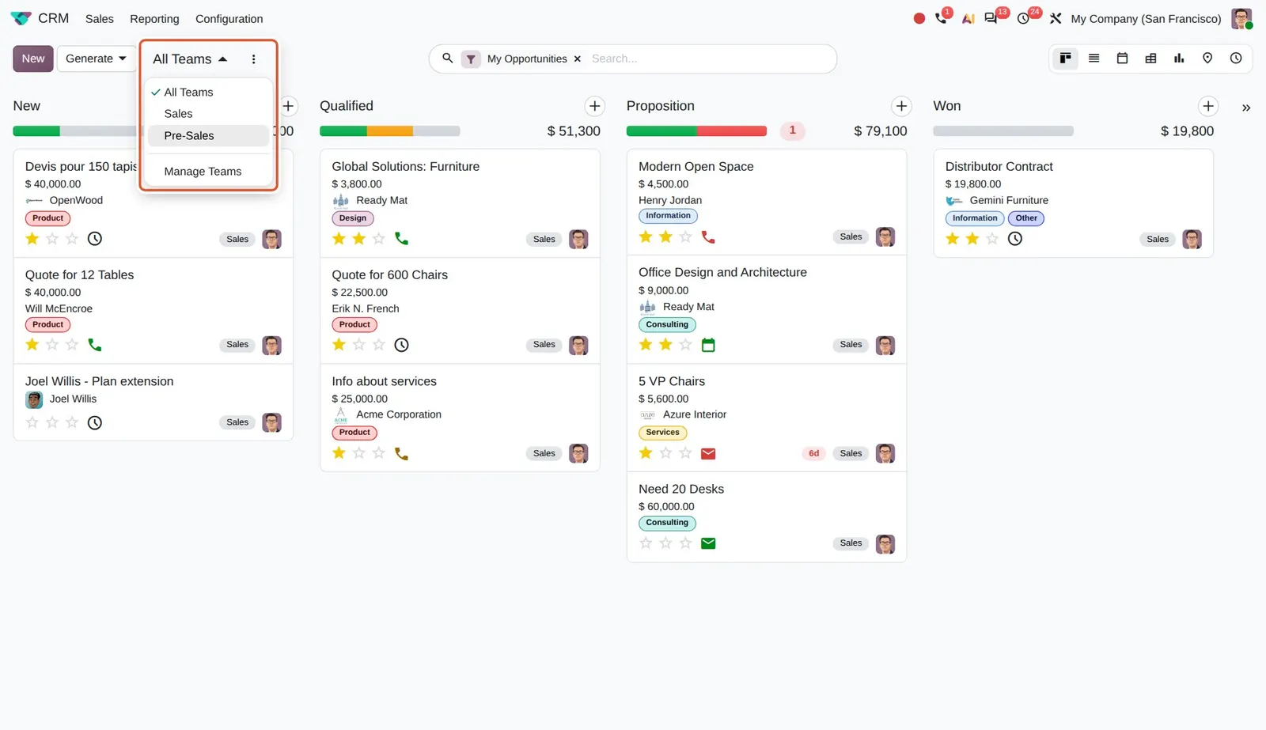Open the VoIP phone icon in header
This screenshot has height=730, width=1266.
tap(941, 18)
